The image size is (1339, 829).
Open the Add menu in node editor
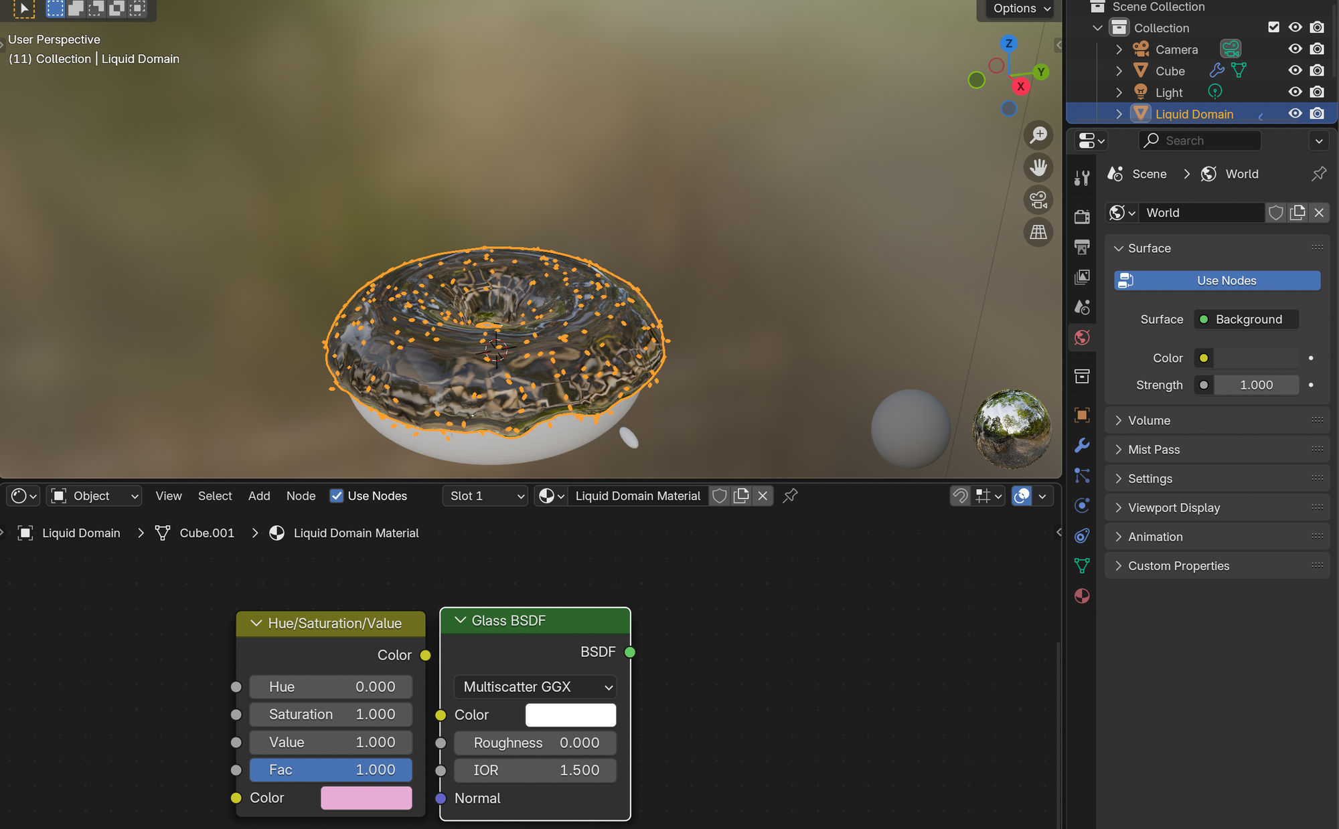click(259, 496)
